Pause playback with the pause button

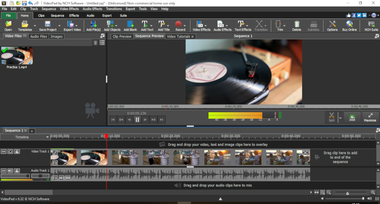click(137, 119)
